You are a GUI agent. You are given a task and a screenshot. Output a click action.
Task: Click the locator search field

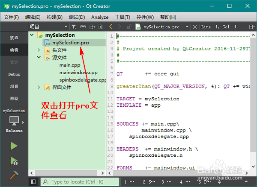point(80,182)
